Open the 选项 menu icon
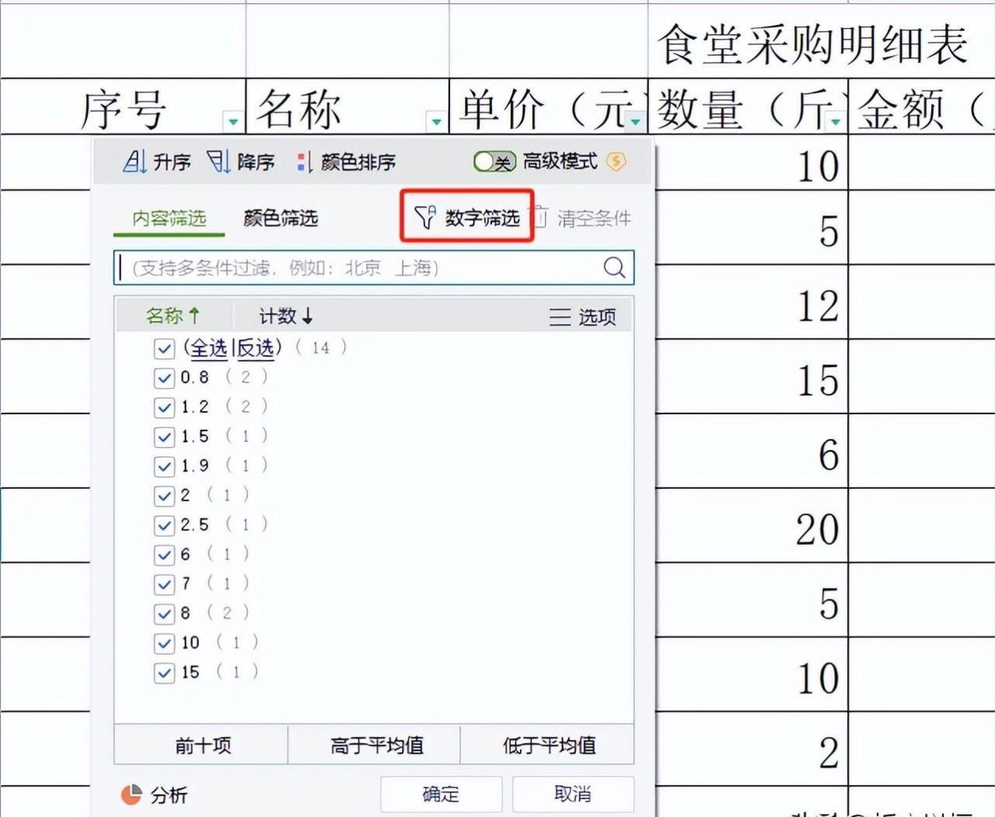 (x=560, y=316)
